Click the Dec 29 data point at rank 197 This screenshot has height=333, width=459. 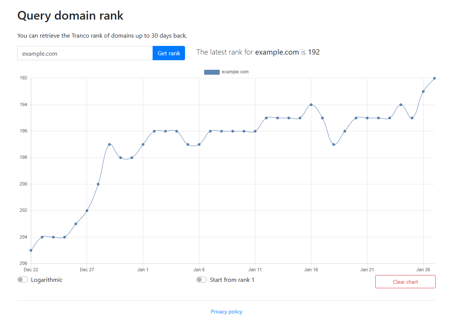pos(109,144)
